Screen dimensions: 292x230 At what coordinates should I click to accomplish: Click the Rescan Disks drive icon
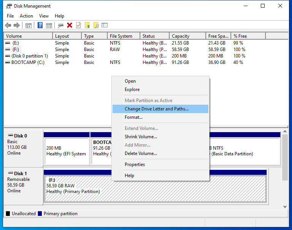click(60, 26)
